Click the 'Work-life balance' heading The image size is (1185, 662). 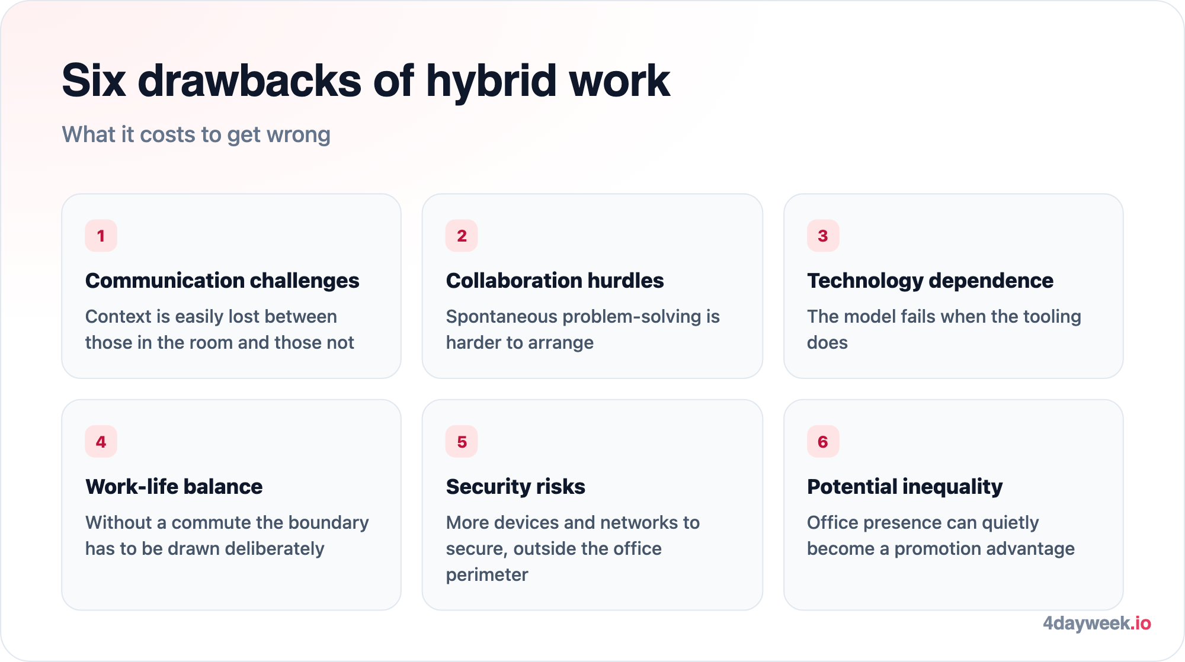174,487
